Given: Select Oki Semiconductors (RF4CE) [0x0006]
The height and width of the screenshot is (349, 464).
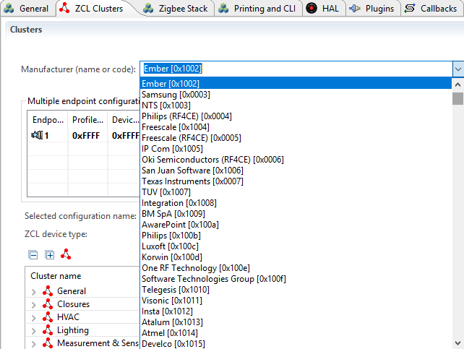Looking at the screenshot, I should 296,160.
